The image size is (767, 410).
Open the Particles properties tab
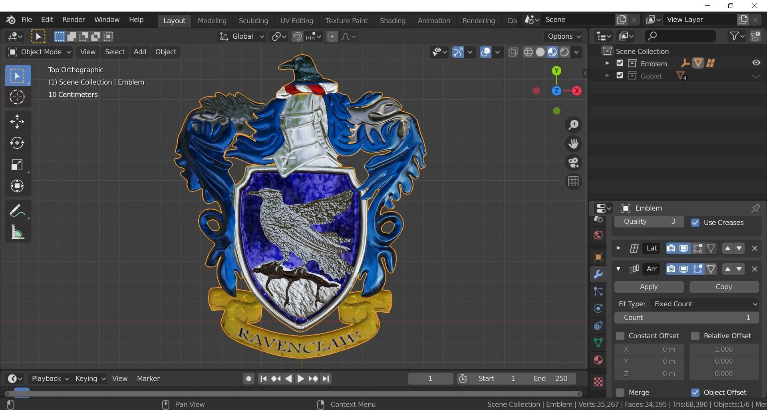(598, 292)
